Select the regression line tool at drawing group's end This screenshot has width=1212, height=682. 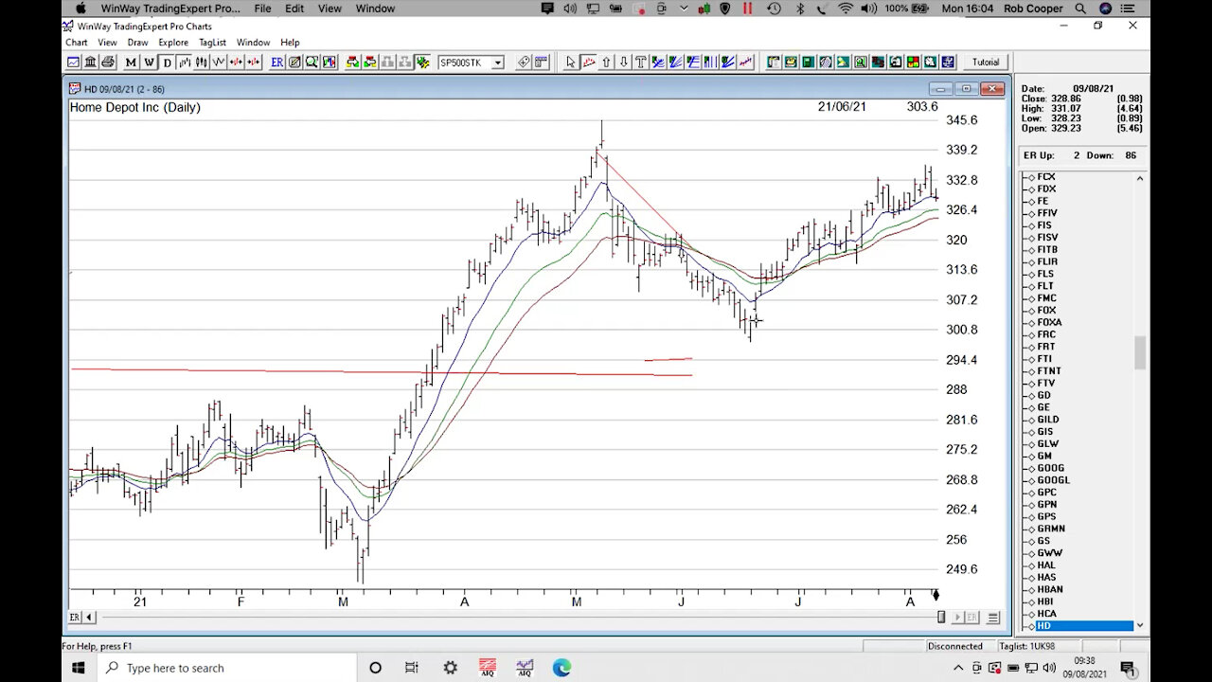coord(745,63)
